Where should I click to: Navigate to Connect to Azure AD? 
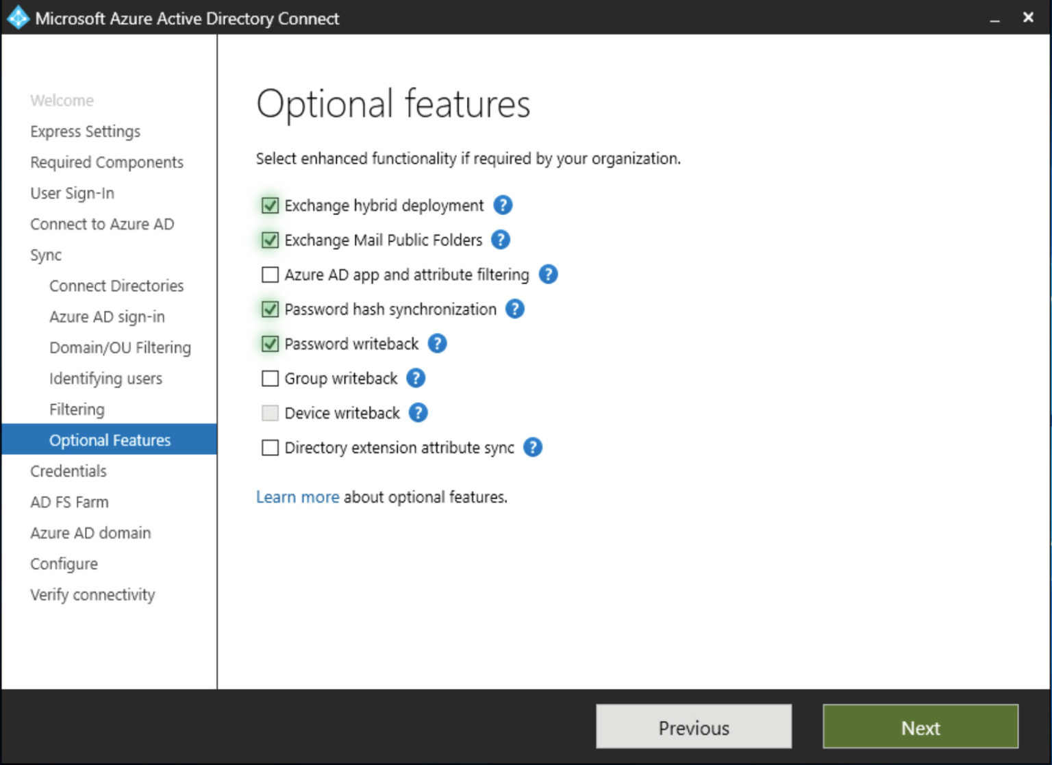(x=102, y=224)
